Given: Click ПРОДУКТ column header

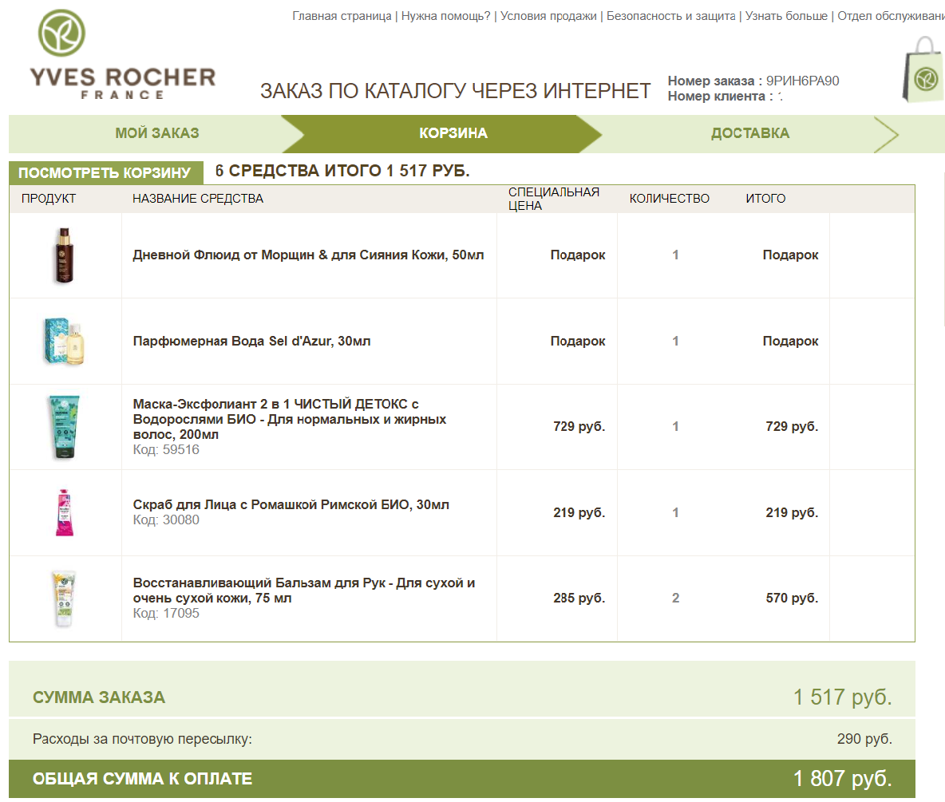Looking at the screenshot, I should click(49, 198).
